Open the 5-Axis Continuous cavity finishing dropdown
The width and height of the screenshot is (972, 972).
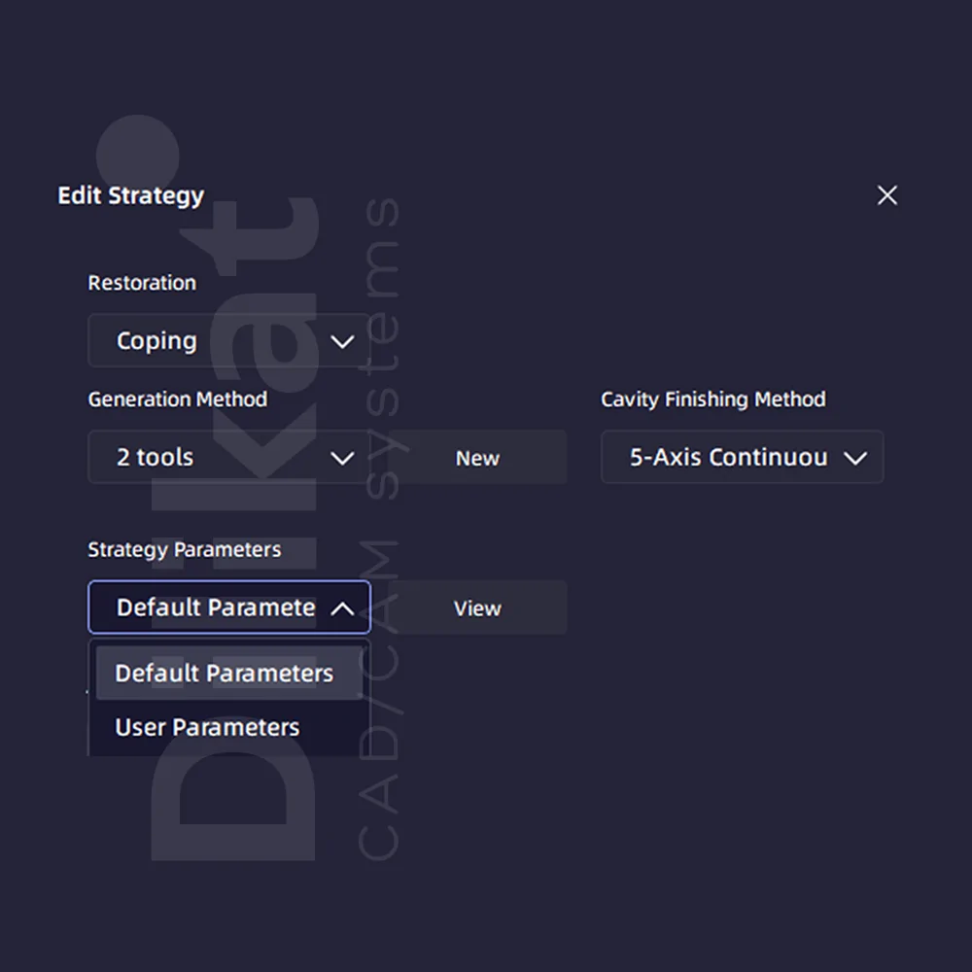tap(742, 457)
